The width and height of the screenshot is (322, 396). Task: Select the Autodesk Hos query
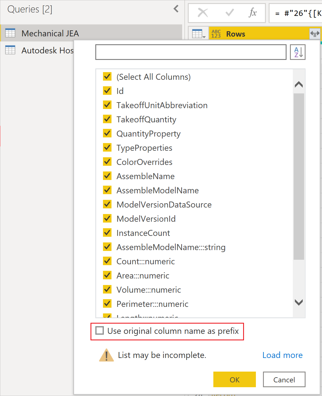47,50
